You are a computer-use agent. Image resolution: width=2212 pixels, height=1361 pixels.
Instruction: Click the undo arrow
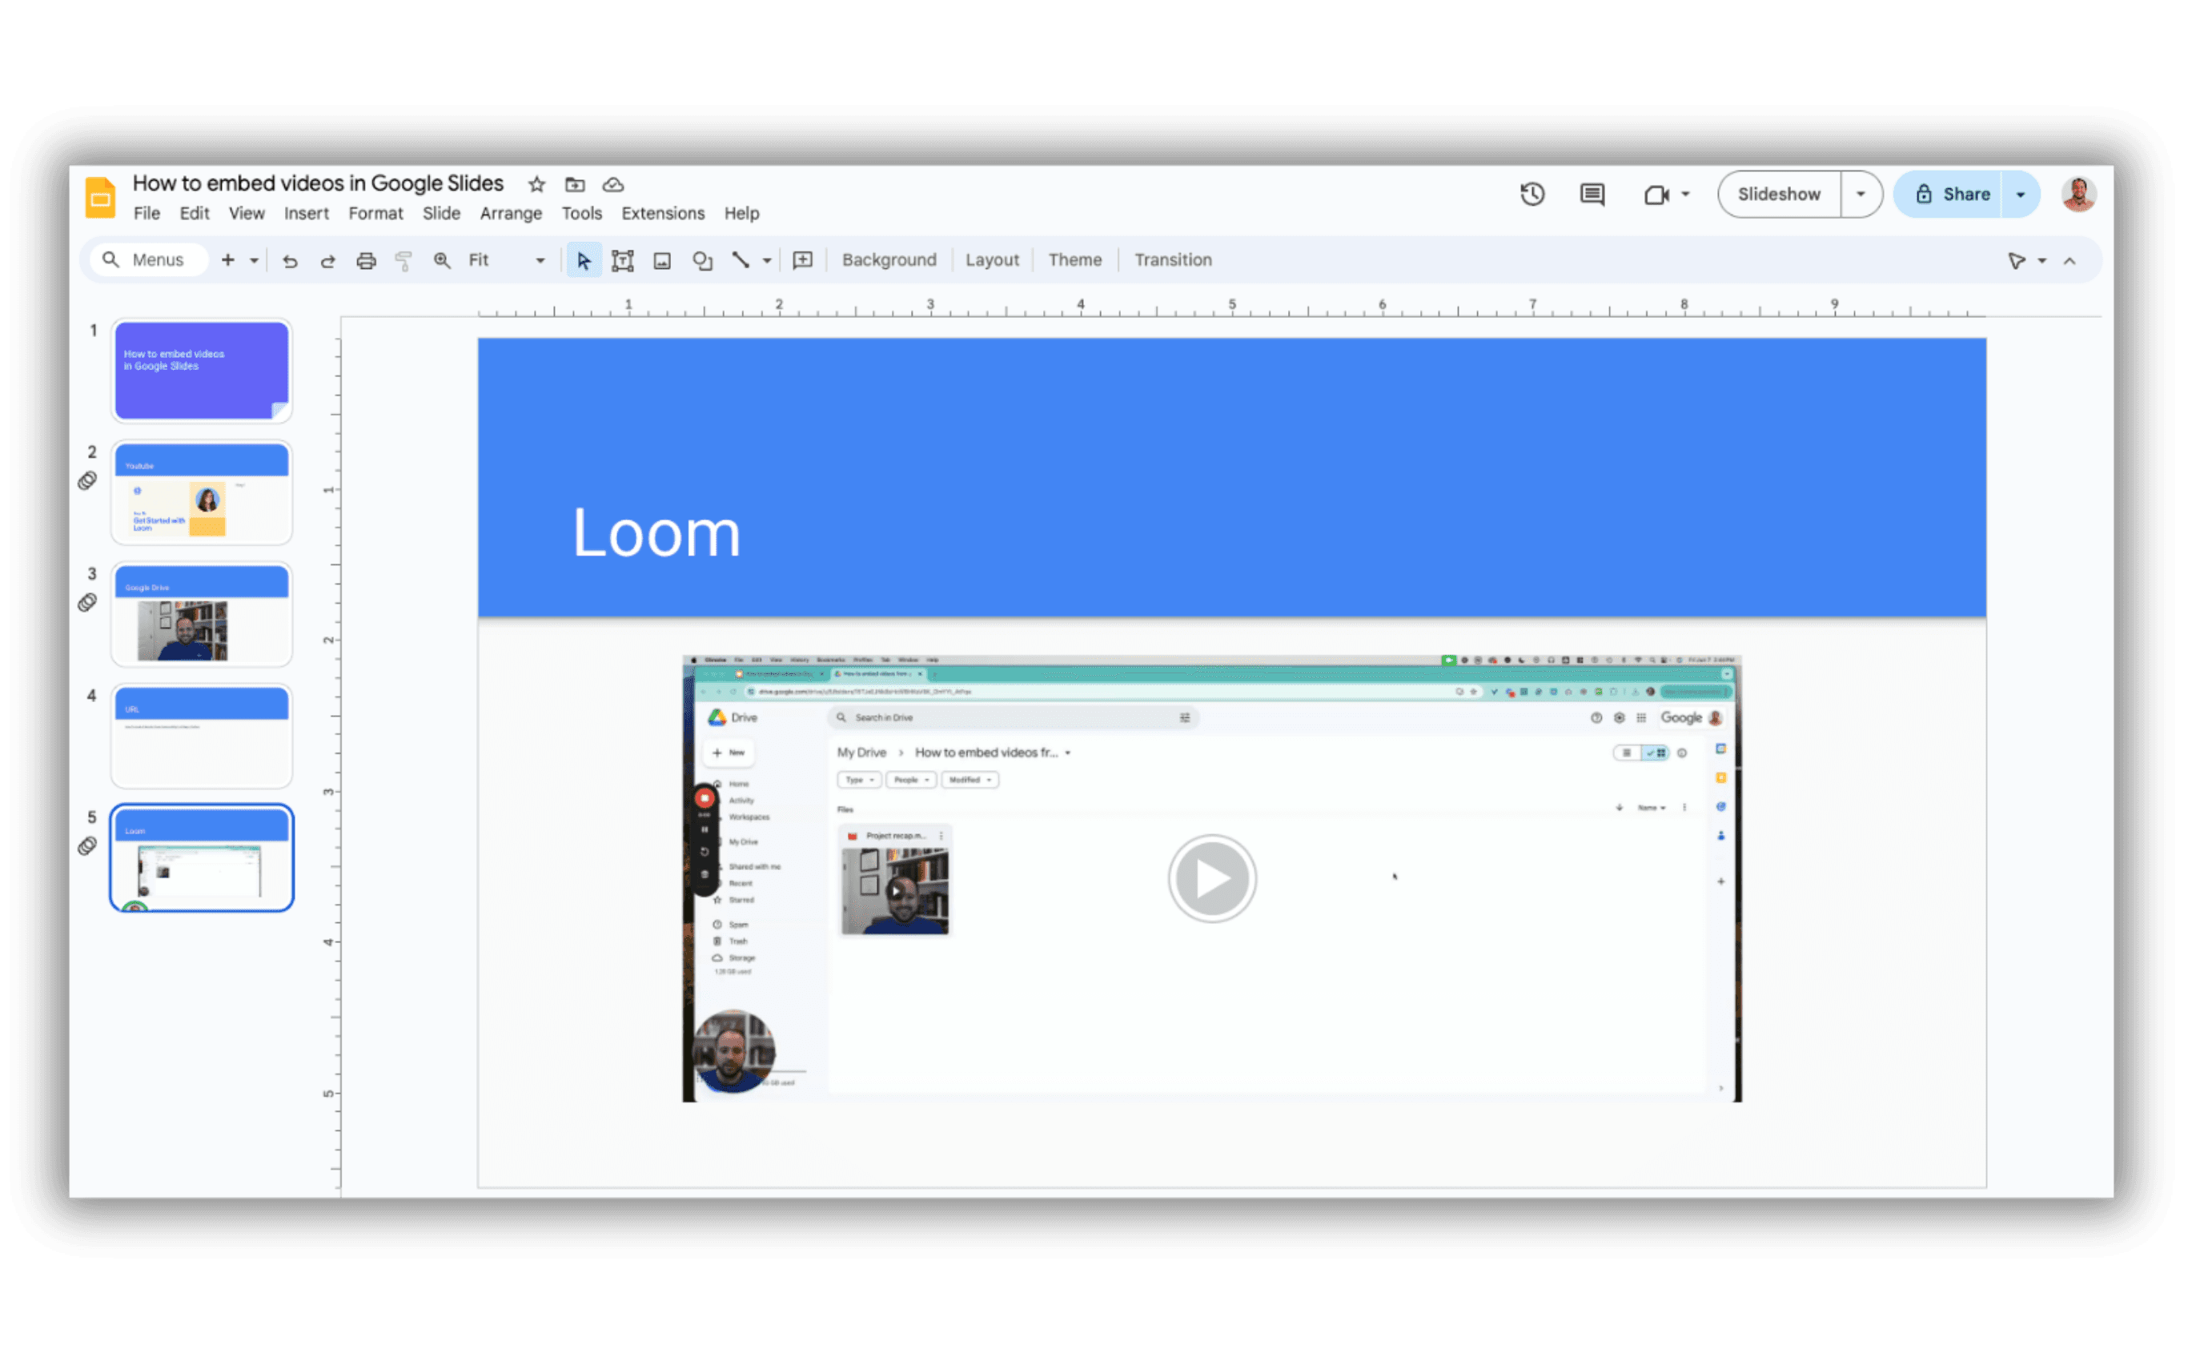coord(290,261)
